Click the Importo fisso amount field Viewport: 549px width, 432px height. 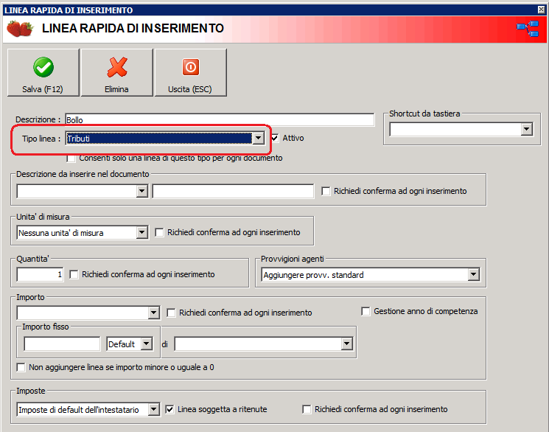62,344
